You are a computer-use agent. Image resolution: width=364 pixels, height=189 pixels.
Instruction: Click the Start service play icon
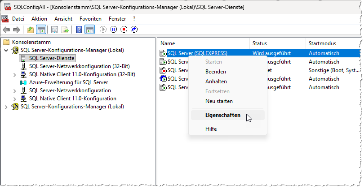pos(103,30)
